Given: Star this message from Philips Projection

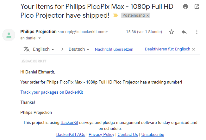Looking at the screenshot, I should click(172, 32).
